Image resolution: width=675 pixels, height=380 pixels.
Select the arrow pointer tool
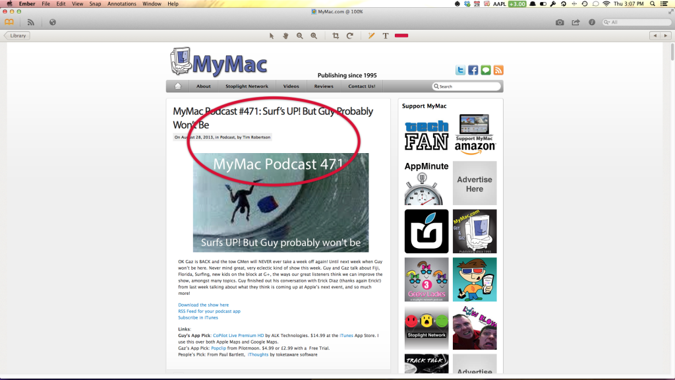272,36
